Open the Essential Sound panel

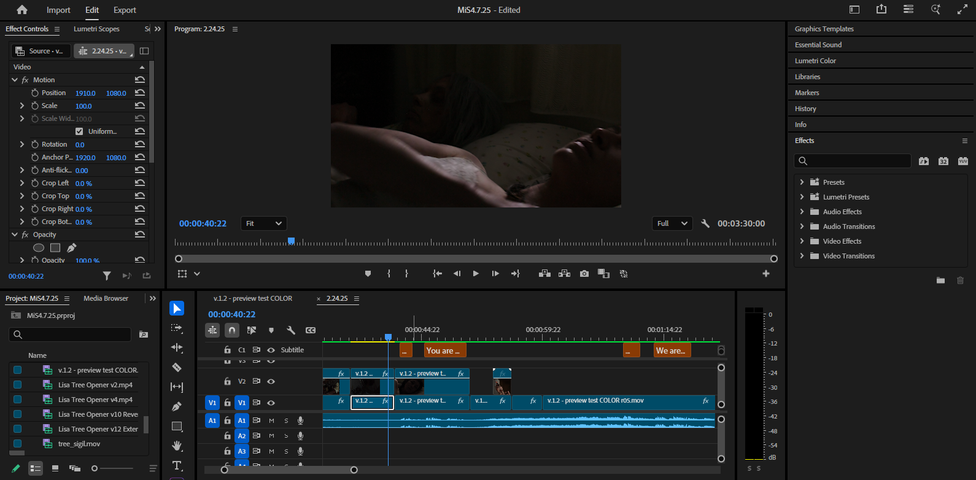point(818,45)
